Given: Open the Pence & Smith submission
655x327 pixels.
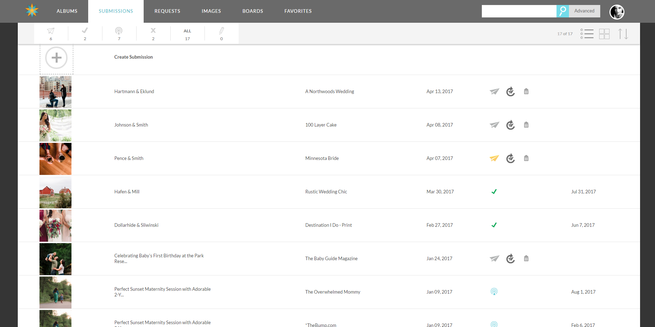Looking at the screenshot, I should [x=129, y=158].
